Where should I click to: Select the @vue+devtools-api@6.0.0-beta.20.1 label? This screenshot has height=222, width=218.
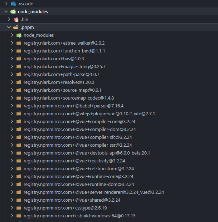pos(87,153)
